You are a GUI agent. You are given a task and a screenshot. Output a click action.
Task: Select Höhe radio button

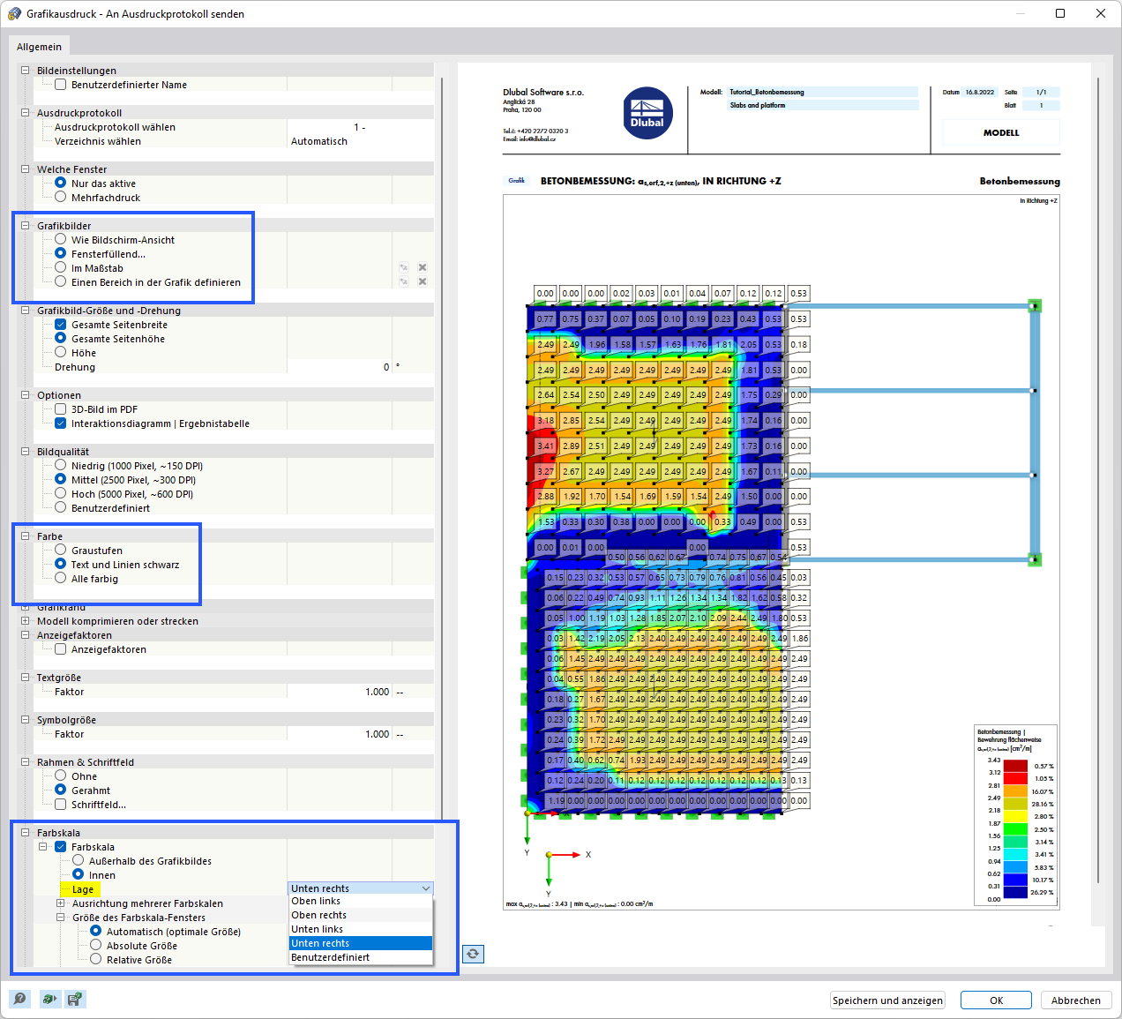tap(60, 352)
